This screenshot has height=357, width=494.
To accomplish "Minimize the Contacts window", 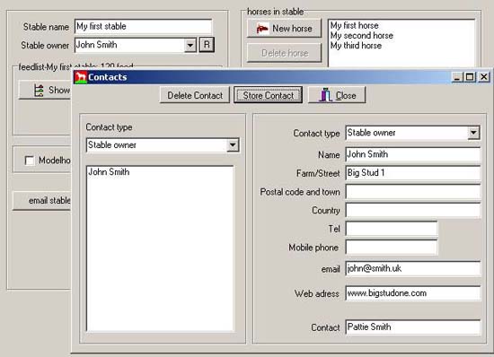I will tap(457, 77).
